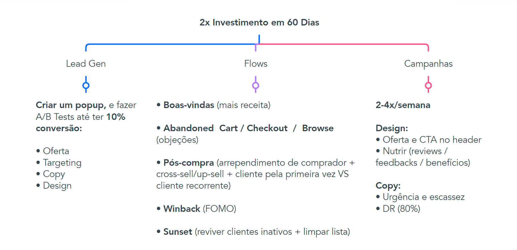The height and width of the screenshot is (250, 517).
Task: Click the Boas-vindas flow item
Action: click(x=188, y=105)
